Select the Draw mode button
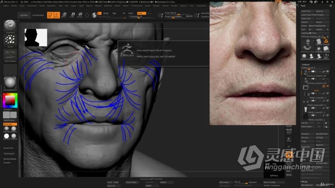The height and width of the screenshot is (188, 335). click(57, 15)
